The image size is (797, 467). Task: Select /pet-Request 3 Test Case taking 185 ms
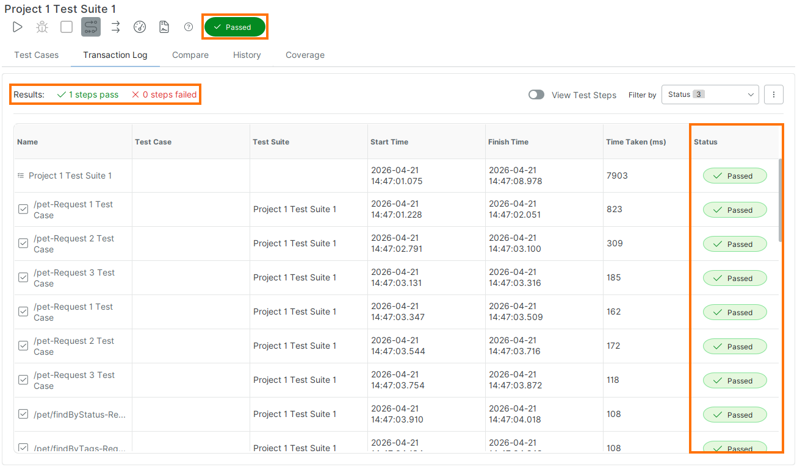click(x=74, y=278)
